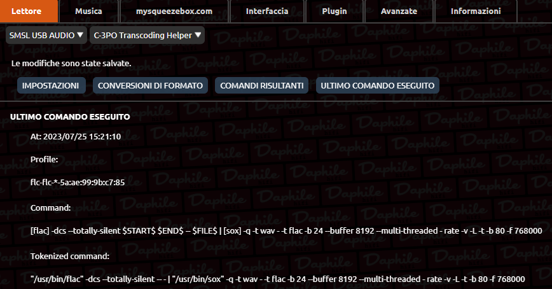This screenshot has width=552, height=289.
Task: Select the Plugin tab
Action: (x=335, y=11)
